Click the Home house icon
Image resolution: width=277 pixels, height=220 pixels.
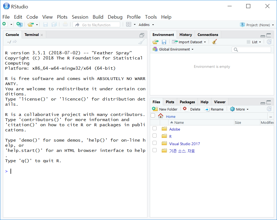(161, 116)
